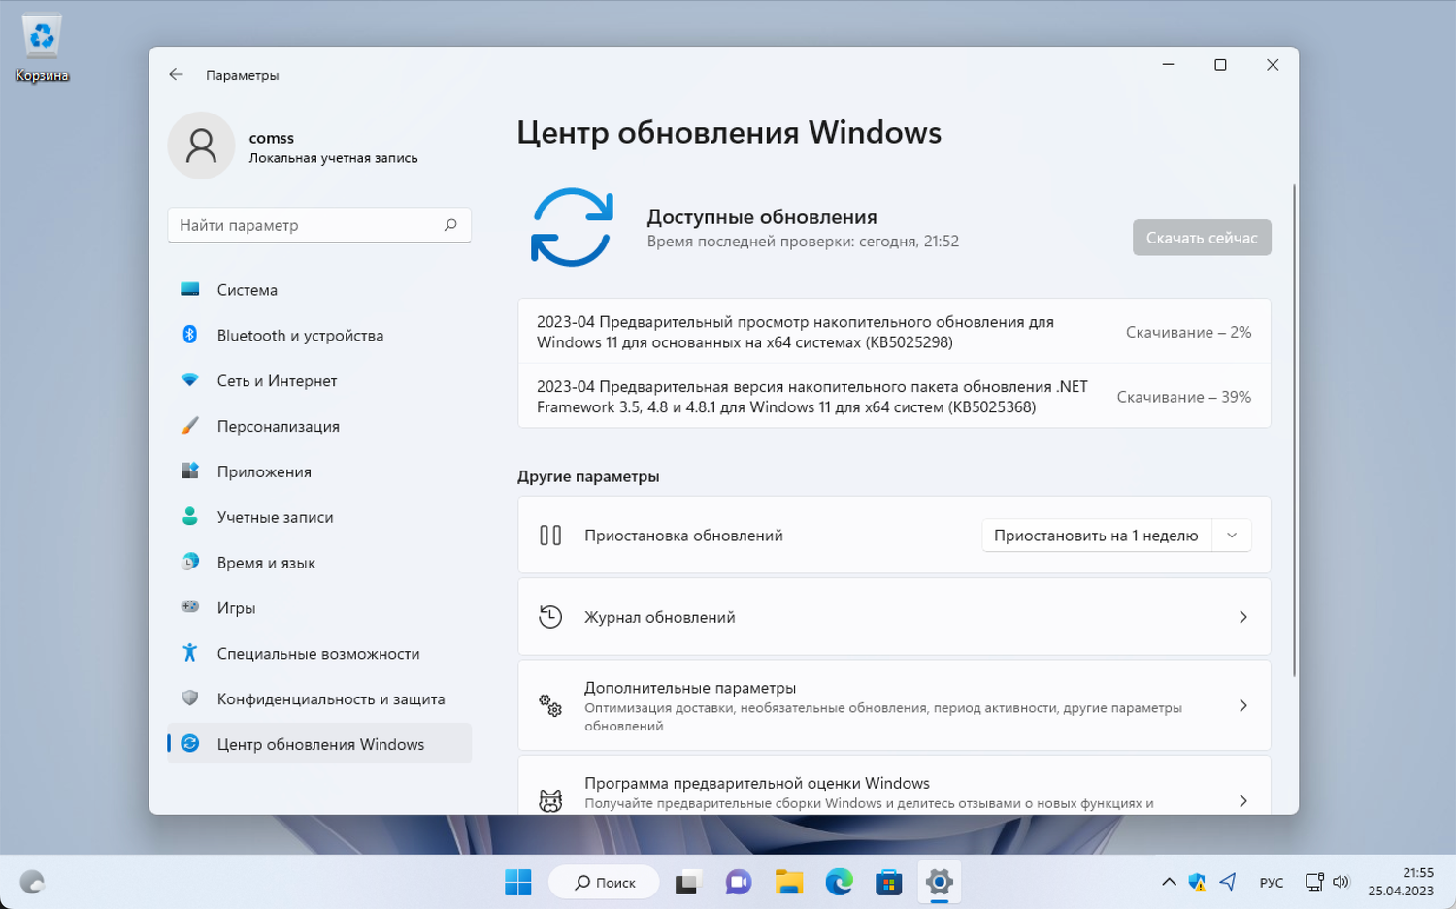This screenshot has width=1456, height=909.
Task: Open the clock showing 21:55 25.04.2023
Action: (x=1401, y=882)
